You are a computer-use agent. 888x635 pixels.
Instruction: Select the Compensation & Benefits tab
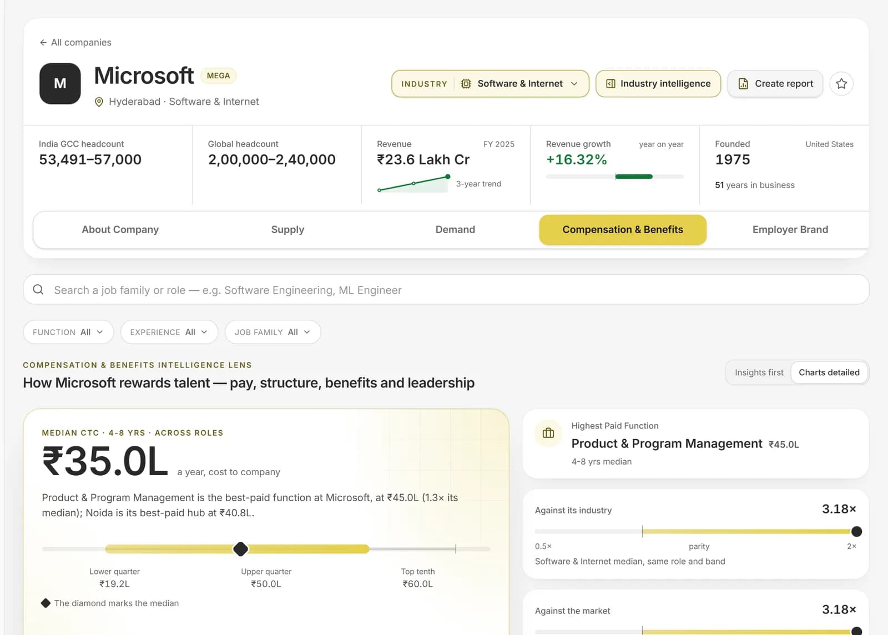(x=623, y=230)
